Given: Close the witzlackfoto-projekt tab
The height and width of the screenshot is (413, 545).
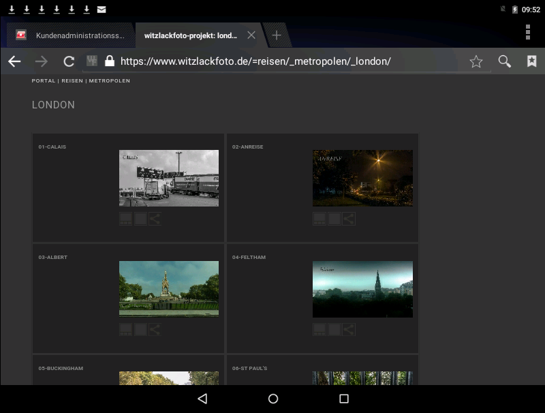Looking at the screenshot, I should [x=251, y=35].
